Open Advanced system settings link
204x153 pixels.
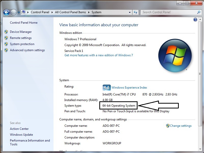coord(27,50)
